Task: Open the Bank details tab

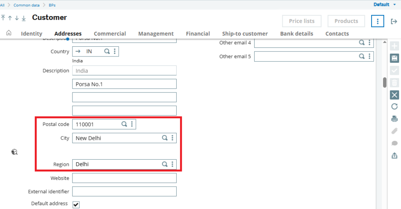Action: point(296,34)
